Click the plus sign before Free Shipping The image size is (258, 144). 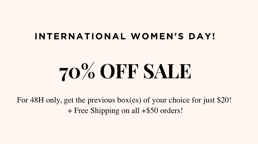[x=70, y=111]
